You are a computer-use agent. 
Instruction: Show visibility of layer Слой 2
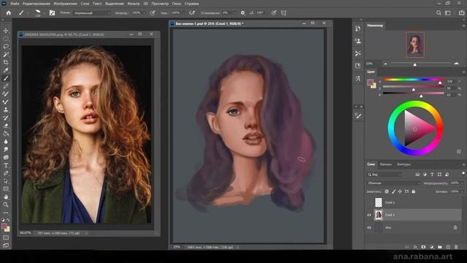369,202
